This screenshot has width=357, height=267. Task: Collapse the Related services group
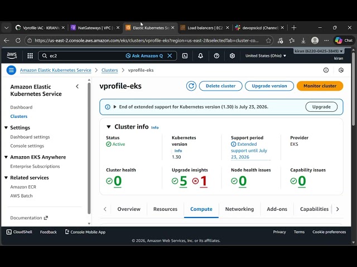click(6, 178)
